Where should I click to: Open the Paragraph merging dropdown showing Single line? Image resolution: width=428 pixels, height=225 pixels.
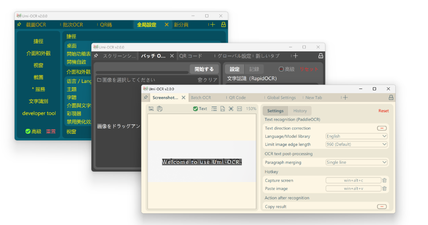pos(356,162)
